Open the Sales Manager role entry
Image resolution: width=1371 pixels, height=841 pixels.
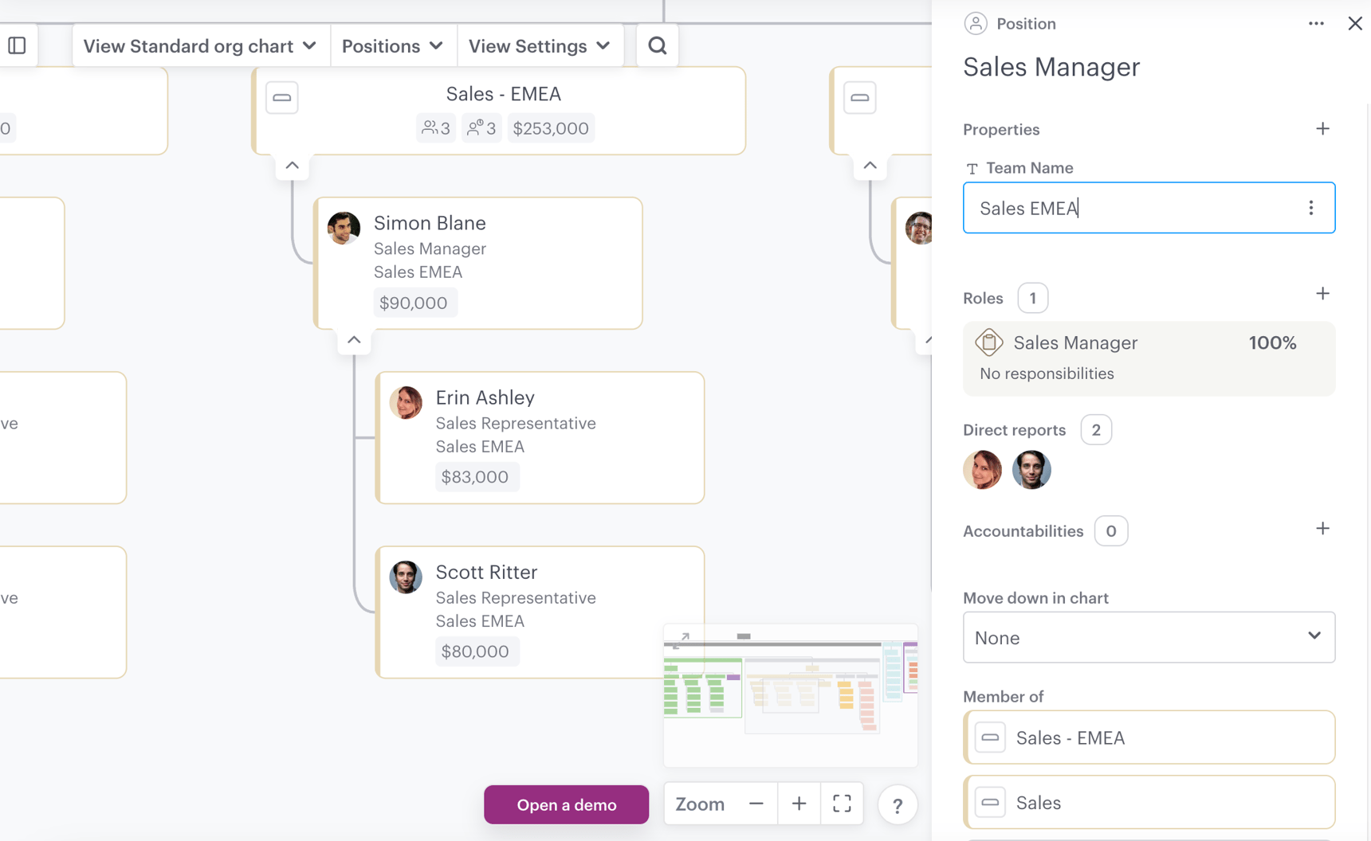pos(1149,358)
